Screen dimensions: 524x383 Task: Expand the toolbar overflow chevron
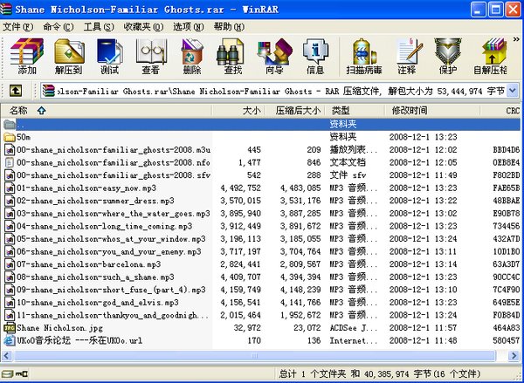516,39
